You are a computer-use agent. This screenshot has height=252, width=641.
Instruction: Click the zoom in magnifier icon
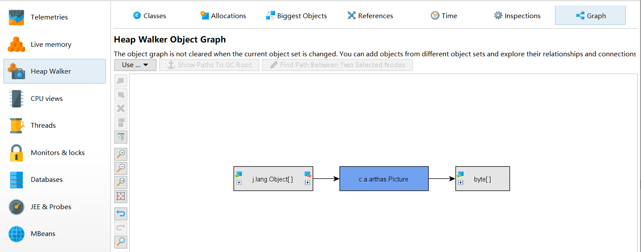pyautogui.click(x=121, y=154)
